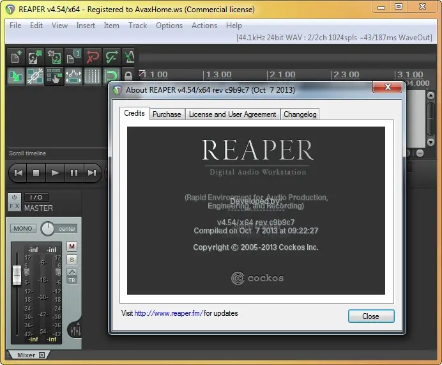Switch to the Credits tab
442x365 pixels.
pos(134,113)
